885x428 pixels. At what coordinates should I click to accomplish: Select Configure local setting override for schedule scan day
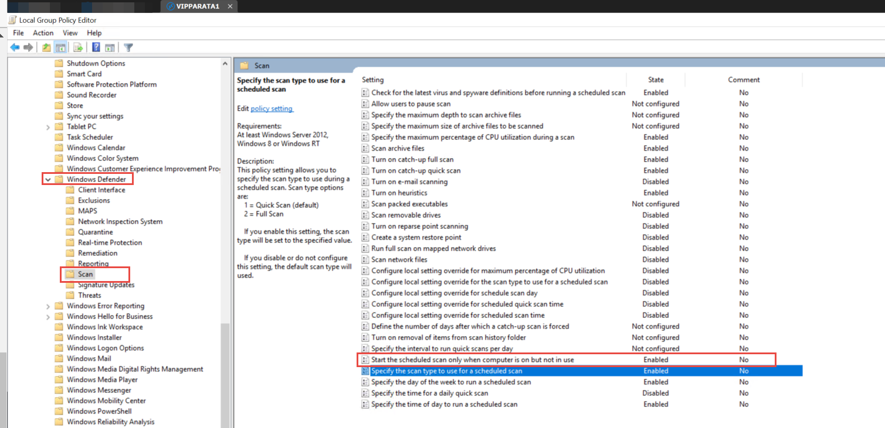pos(455,293)
